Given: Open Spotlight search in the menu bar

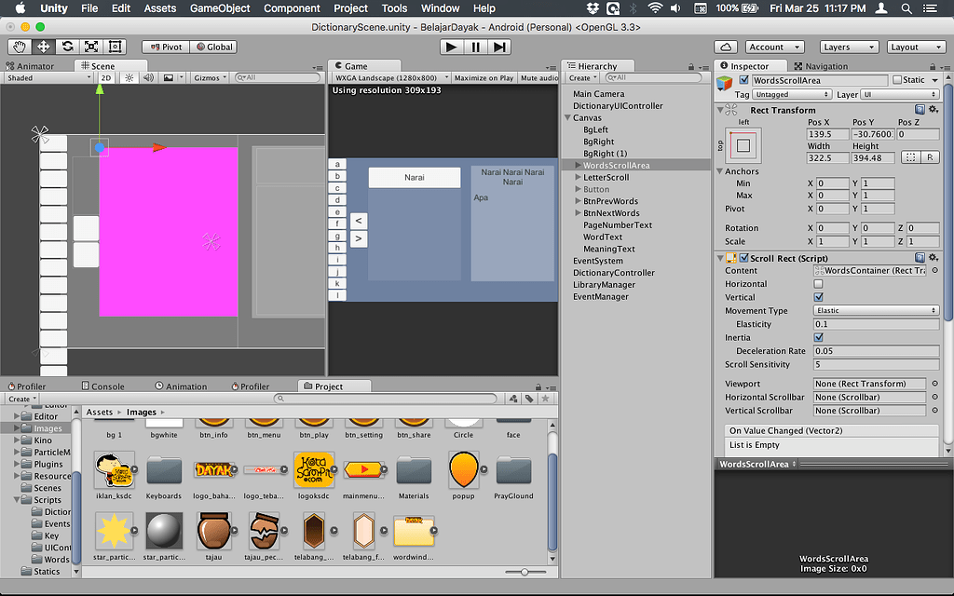Looking at the screenshot, I should (x=906, y=8).
